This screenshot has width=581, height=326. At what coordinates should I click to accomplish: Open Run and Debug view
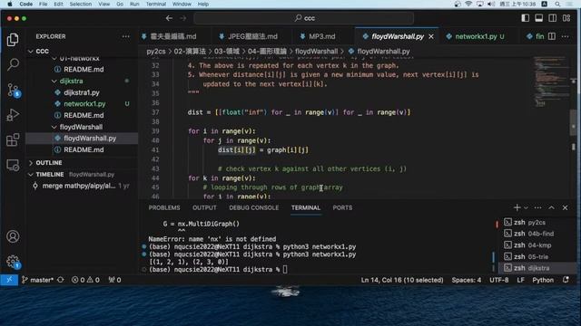pos(13,115)
